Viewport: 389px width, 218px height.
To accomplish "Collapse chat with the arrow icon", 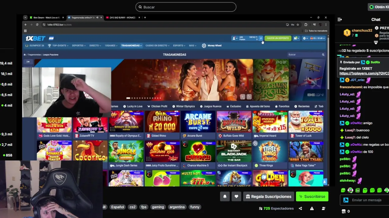I will [x=340, y=19].
